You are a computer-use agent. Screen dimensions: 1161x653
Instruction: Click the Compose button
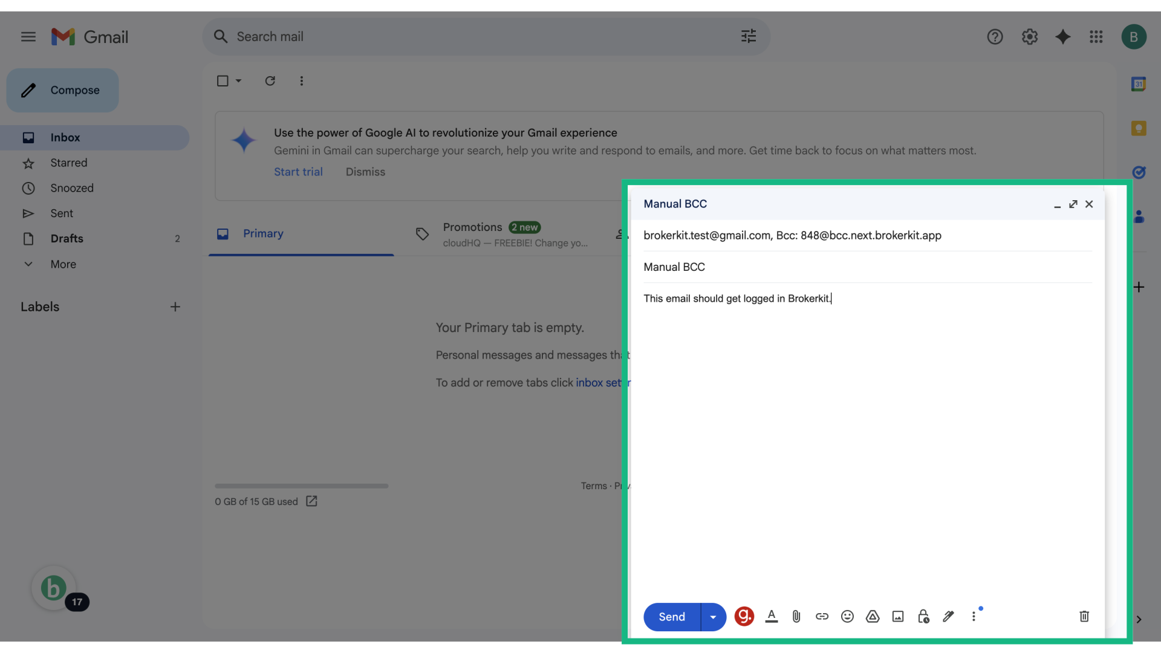[63, 90]
